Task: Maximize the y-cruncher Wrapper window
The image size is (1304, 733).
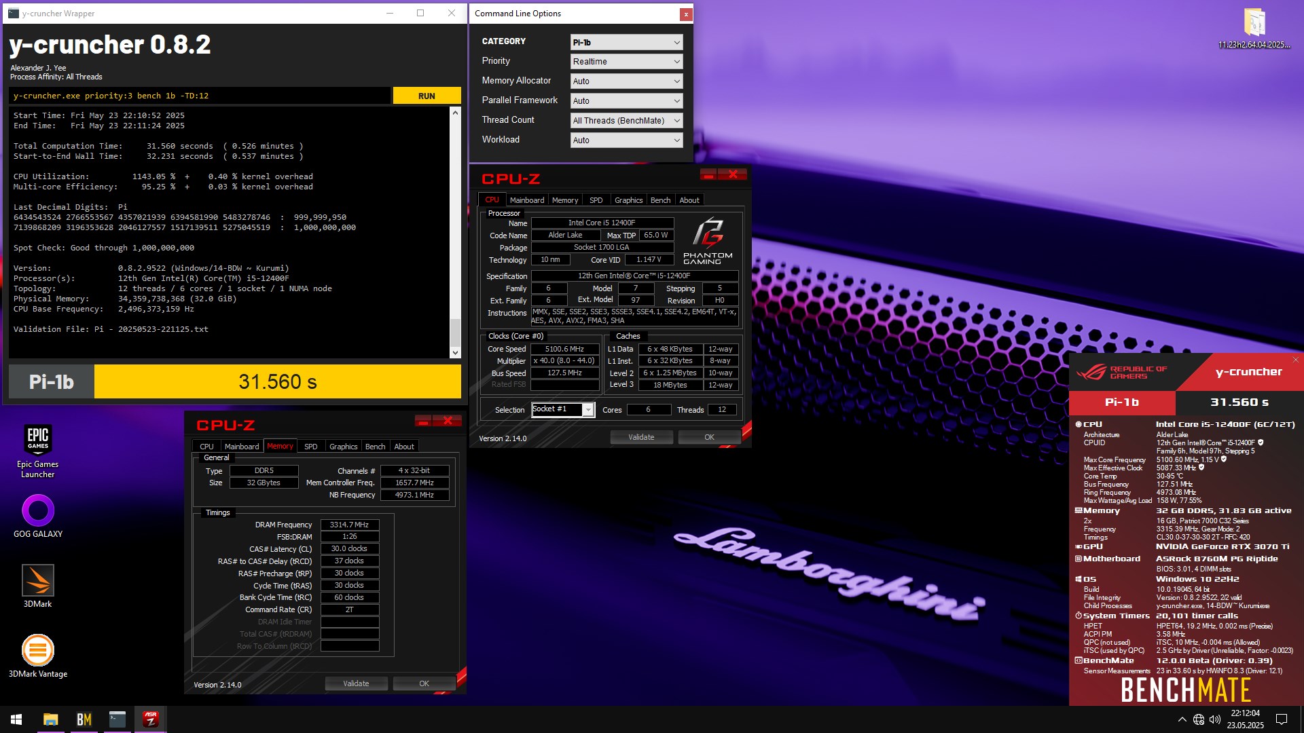Action: (420, 13)
